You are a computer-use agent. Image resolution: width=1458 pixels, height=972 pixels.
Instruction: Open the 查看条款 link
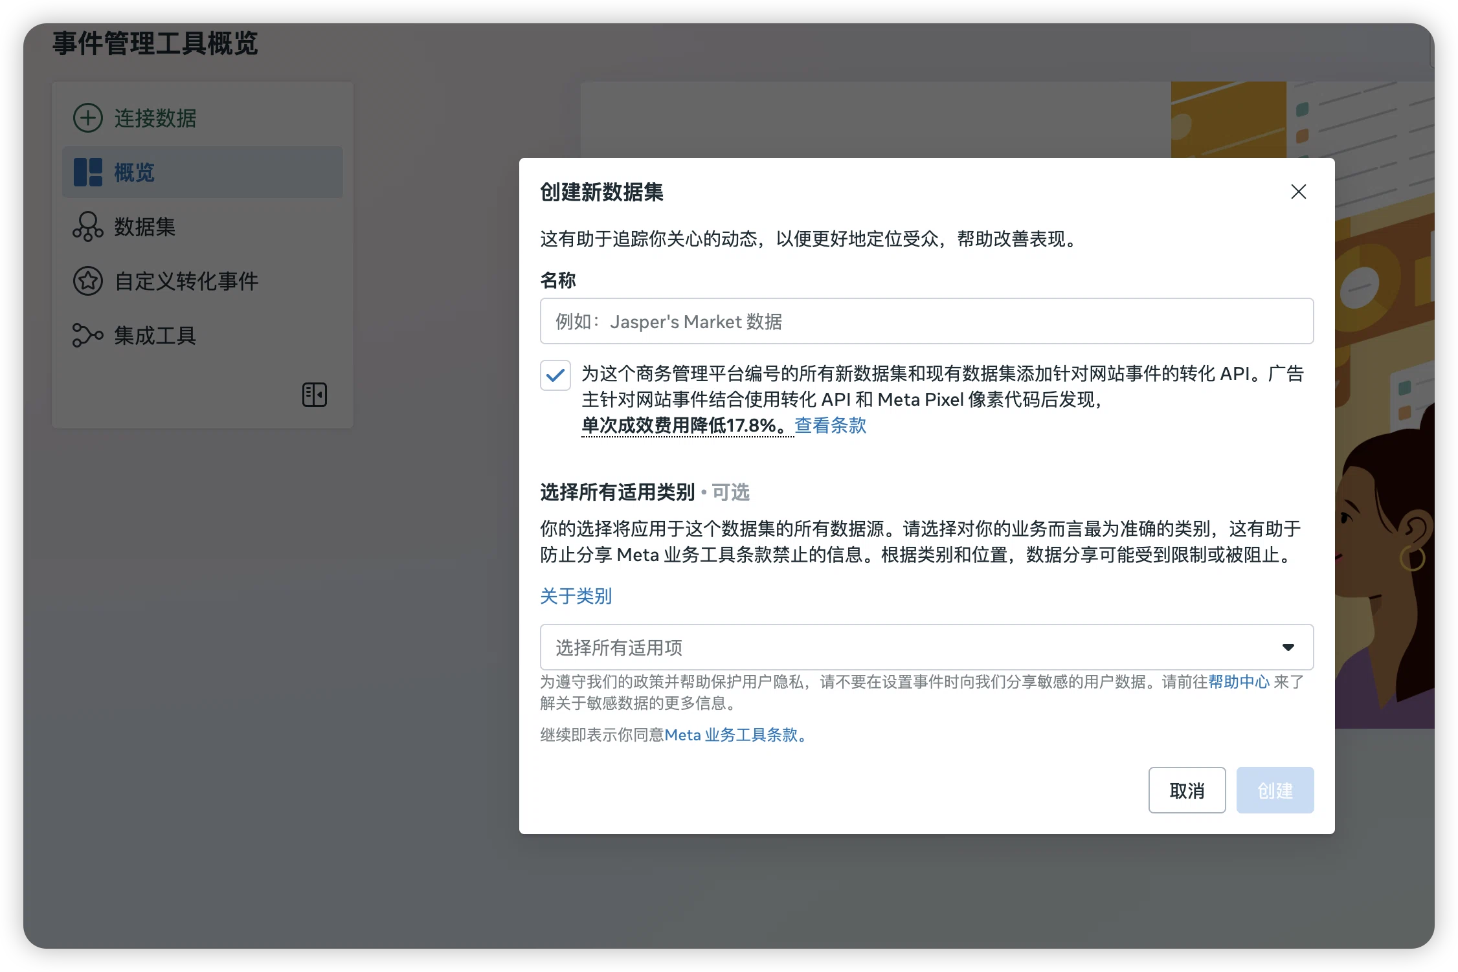tap(830, 425)
